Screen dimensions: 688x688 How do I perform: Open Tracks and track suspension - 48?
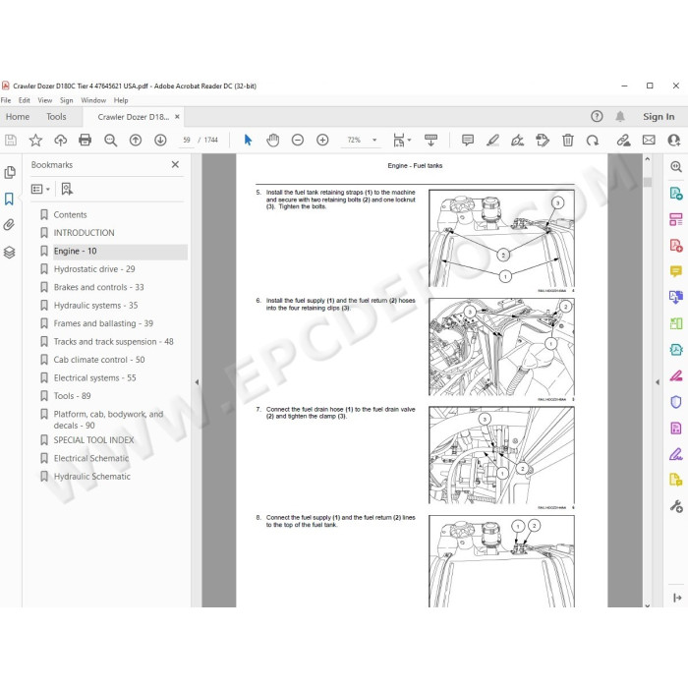click(x=114, y=341)
